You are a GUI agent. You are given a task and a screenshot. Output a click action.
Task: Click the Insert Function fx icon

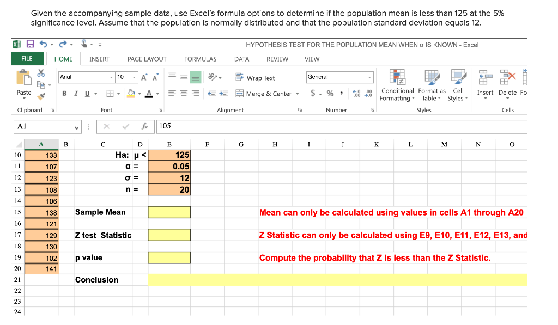(x=145, y=126)
